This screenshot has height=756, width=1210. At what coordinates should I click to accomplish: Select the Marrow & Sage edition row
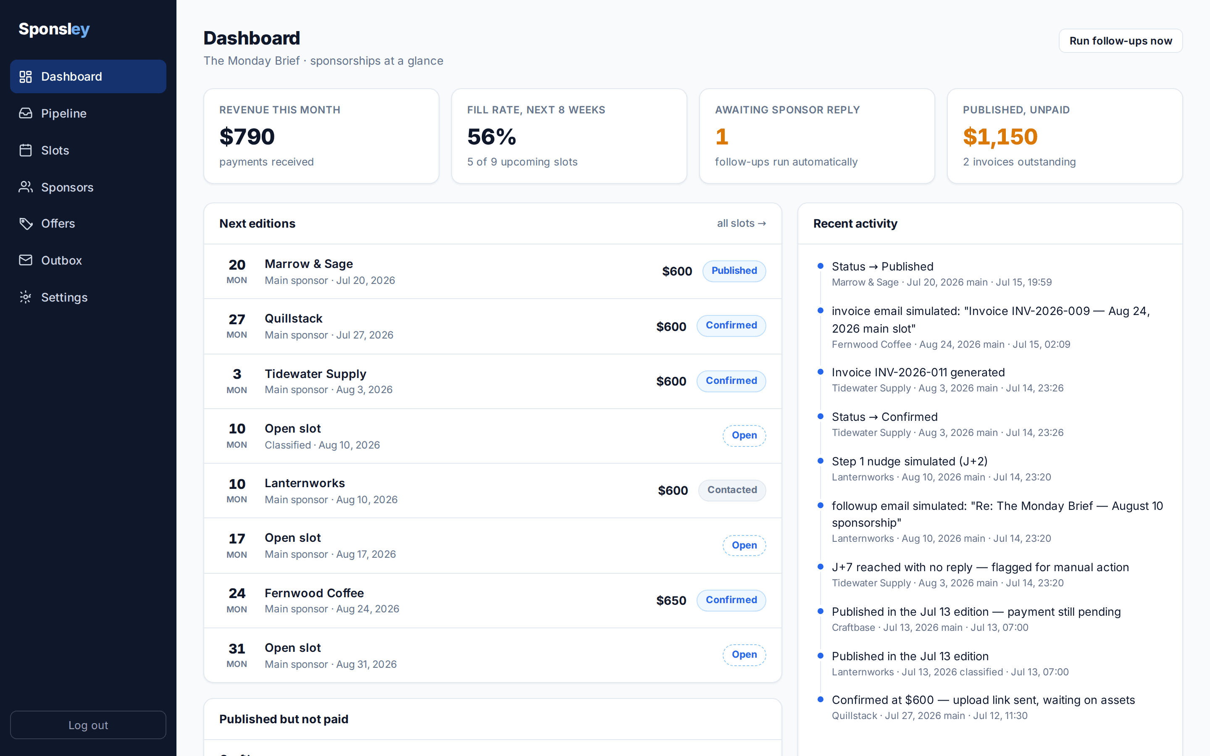[492, 271]
